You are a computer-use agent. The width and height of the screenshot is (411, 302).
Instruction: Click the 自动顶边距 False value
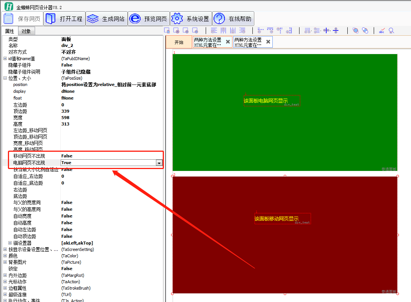pyautogui.click(x=67, y=236)
